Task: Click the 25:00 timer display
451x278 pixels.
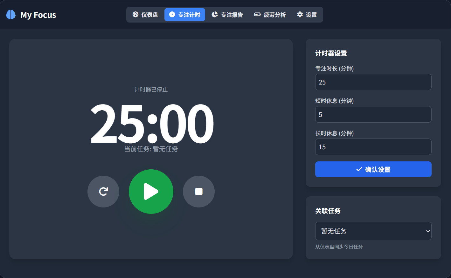Action: click(152, 123)
